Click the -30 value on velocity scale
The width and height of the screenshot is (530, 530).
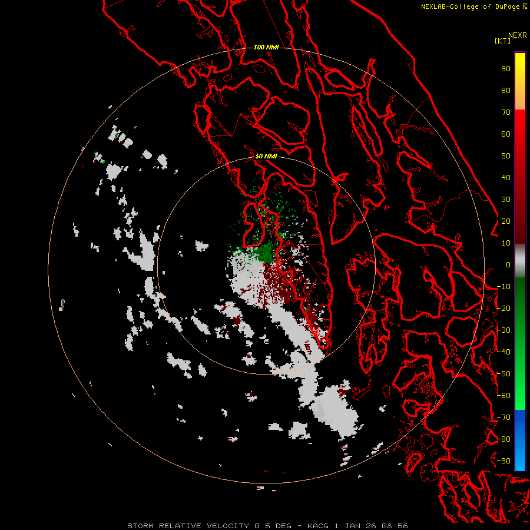coord(503,330)
